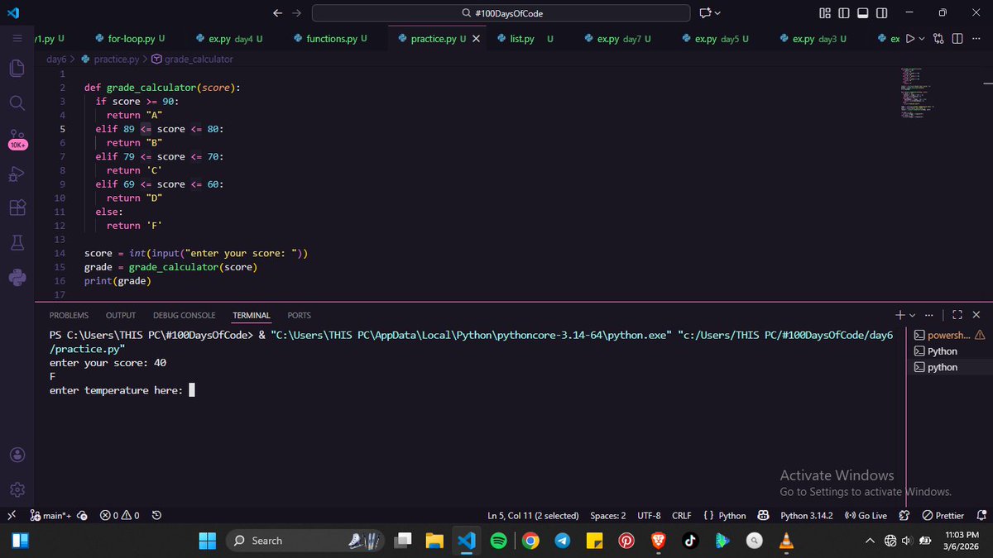This screenshot has width=993, height=558.
Task: Go forward with the navigation arrow
Action: coord(297,12)
